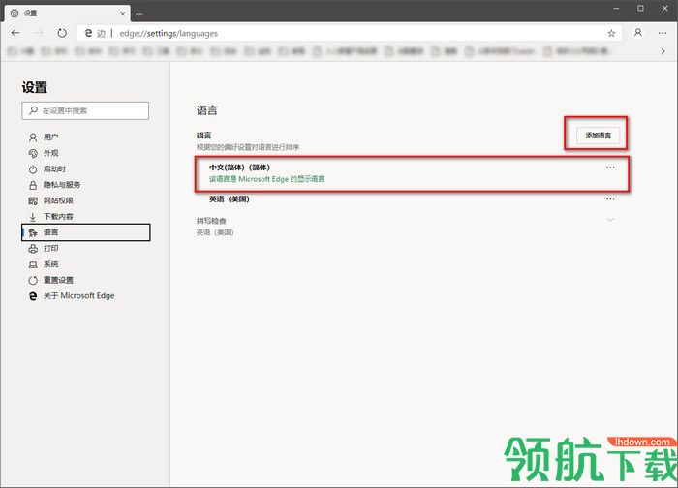Reload the page with the refresh icon

(62, 33)
